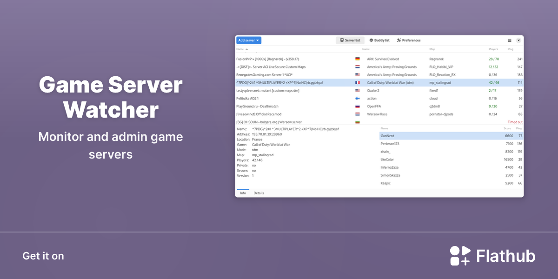Image resolution: width=558 pixels, height=279 pixels.
Task: Sort server list by Players column
Action: pos(493,49)
